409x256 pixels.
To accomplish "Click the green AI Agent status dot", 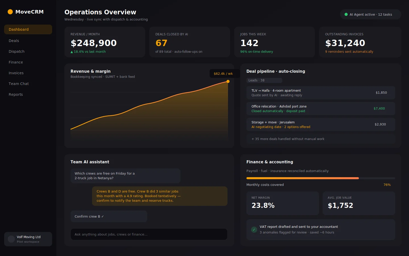I will (346, 15).
